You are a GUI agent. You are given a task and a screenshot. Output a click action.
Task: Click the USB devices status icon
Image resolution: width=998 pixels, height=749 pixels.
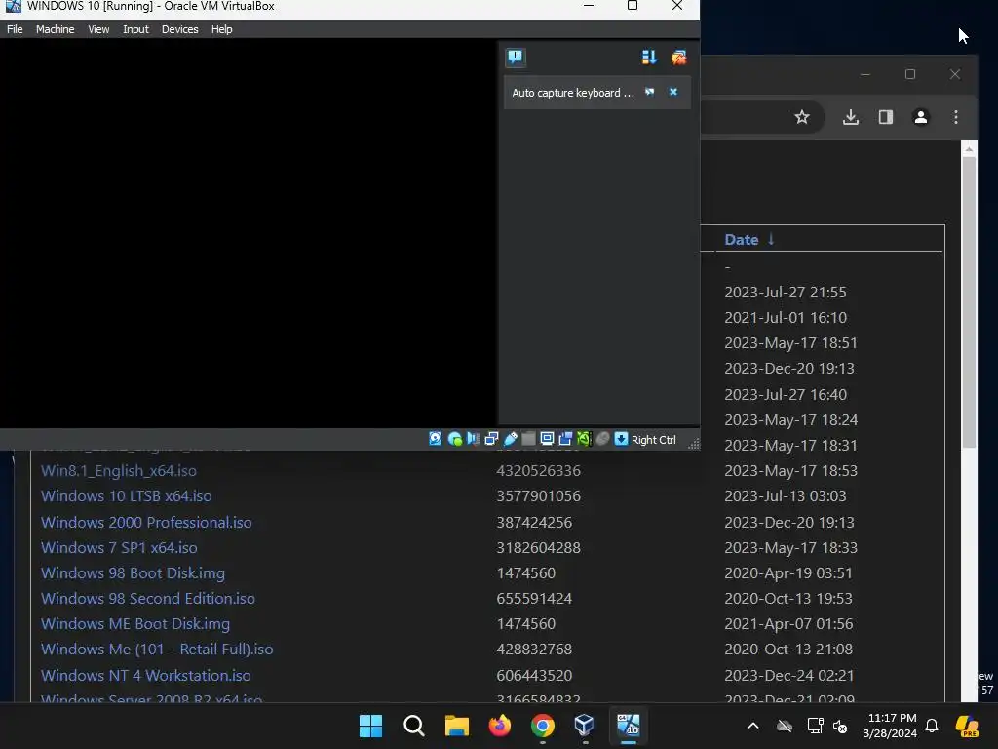point(510,439)
